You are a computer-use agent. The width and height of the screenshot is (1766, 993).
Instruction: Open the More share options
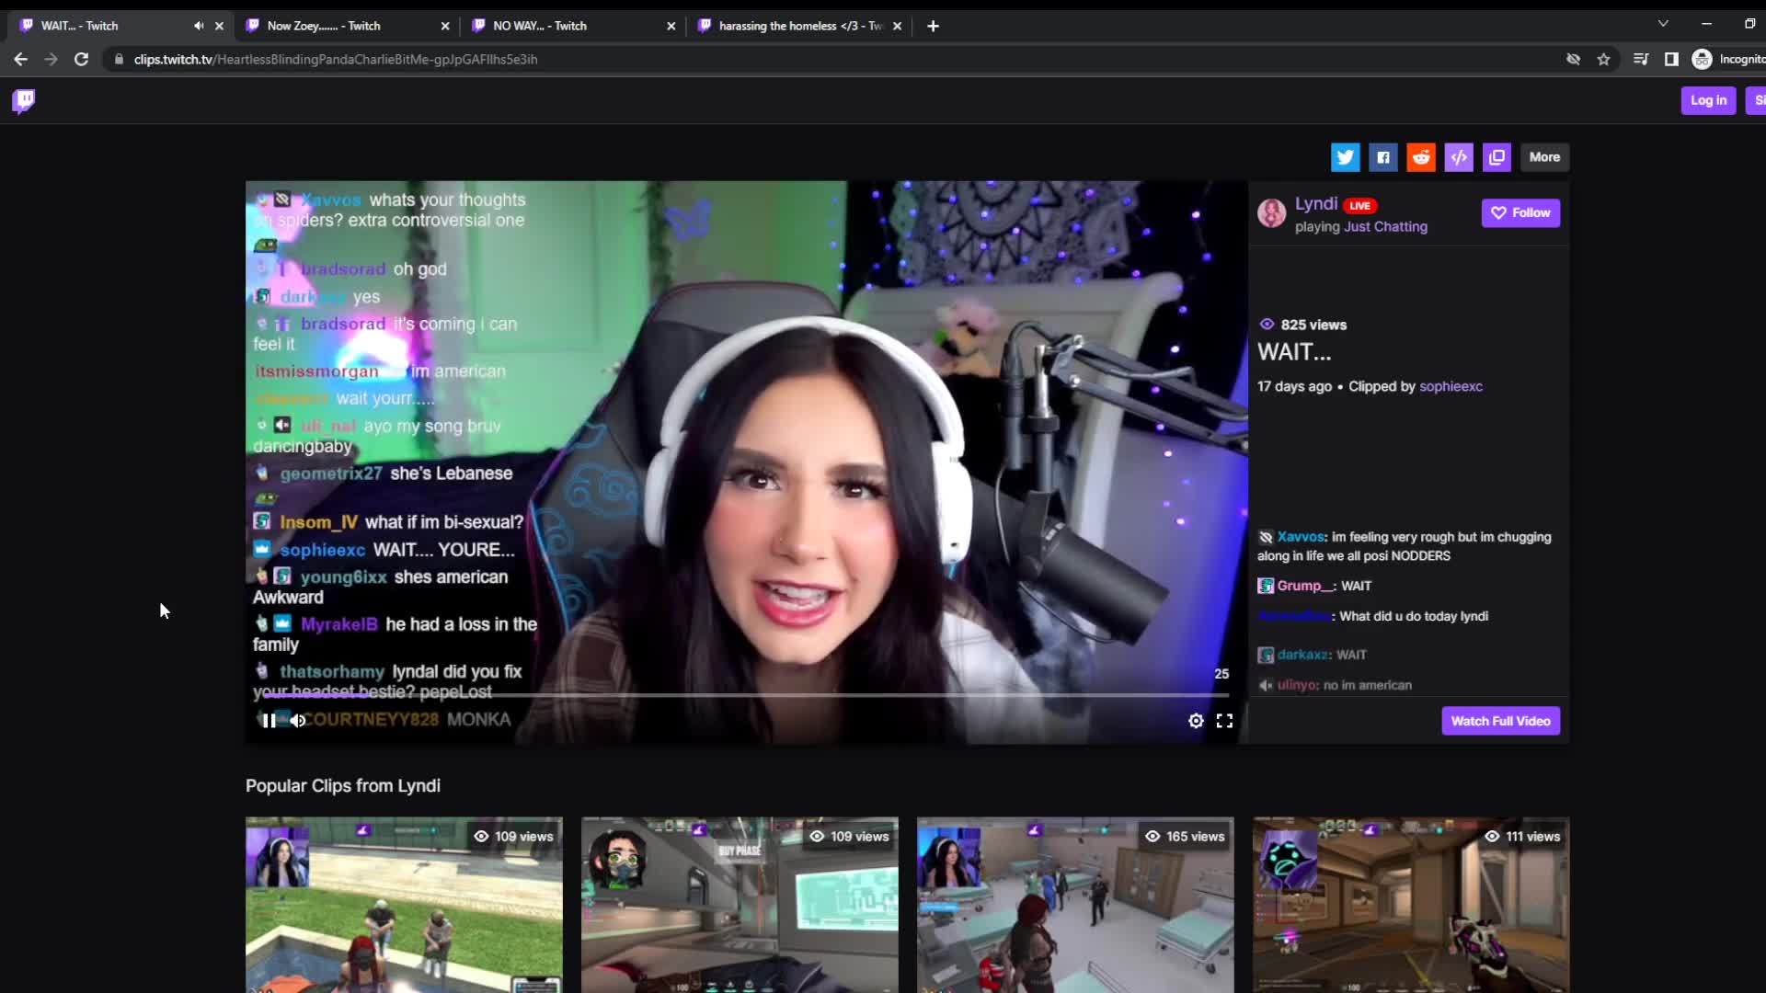click(x=1544, y=157)
